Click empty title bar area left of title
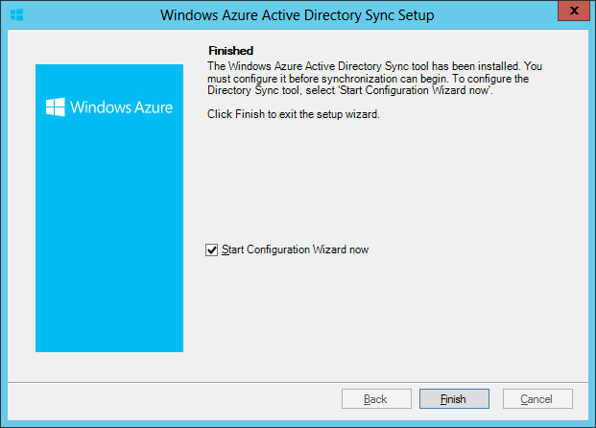 click(x=86, y=15)
